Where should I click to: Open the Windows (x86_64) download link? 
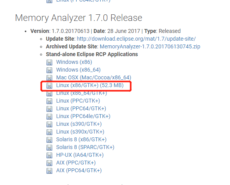tap(78, 70)
